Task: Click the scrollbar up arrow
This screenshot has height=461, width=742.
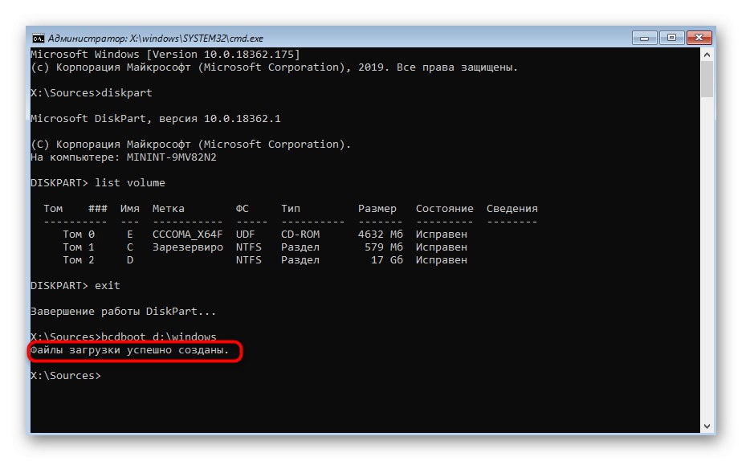Action: coord(707,55)
